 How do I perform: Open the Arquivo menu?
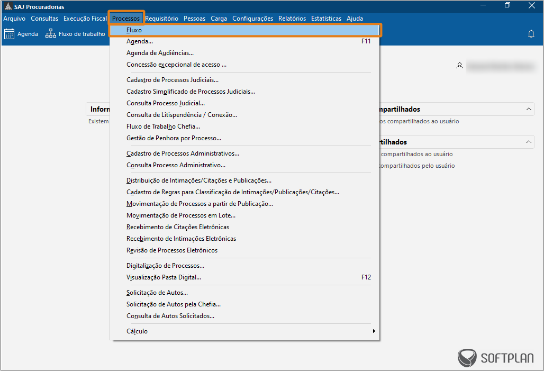click(x=14, y=19)
